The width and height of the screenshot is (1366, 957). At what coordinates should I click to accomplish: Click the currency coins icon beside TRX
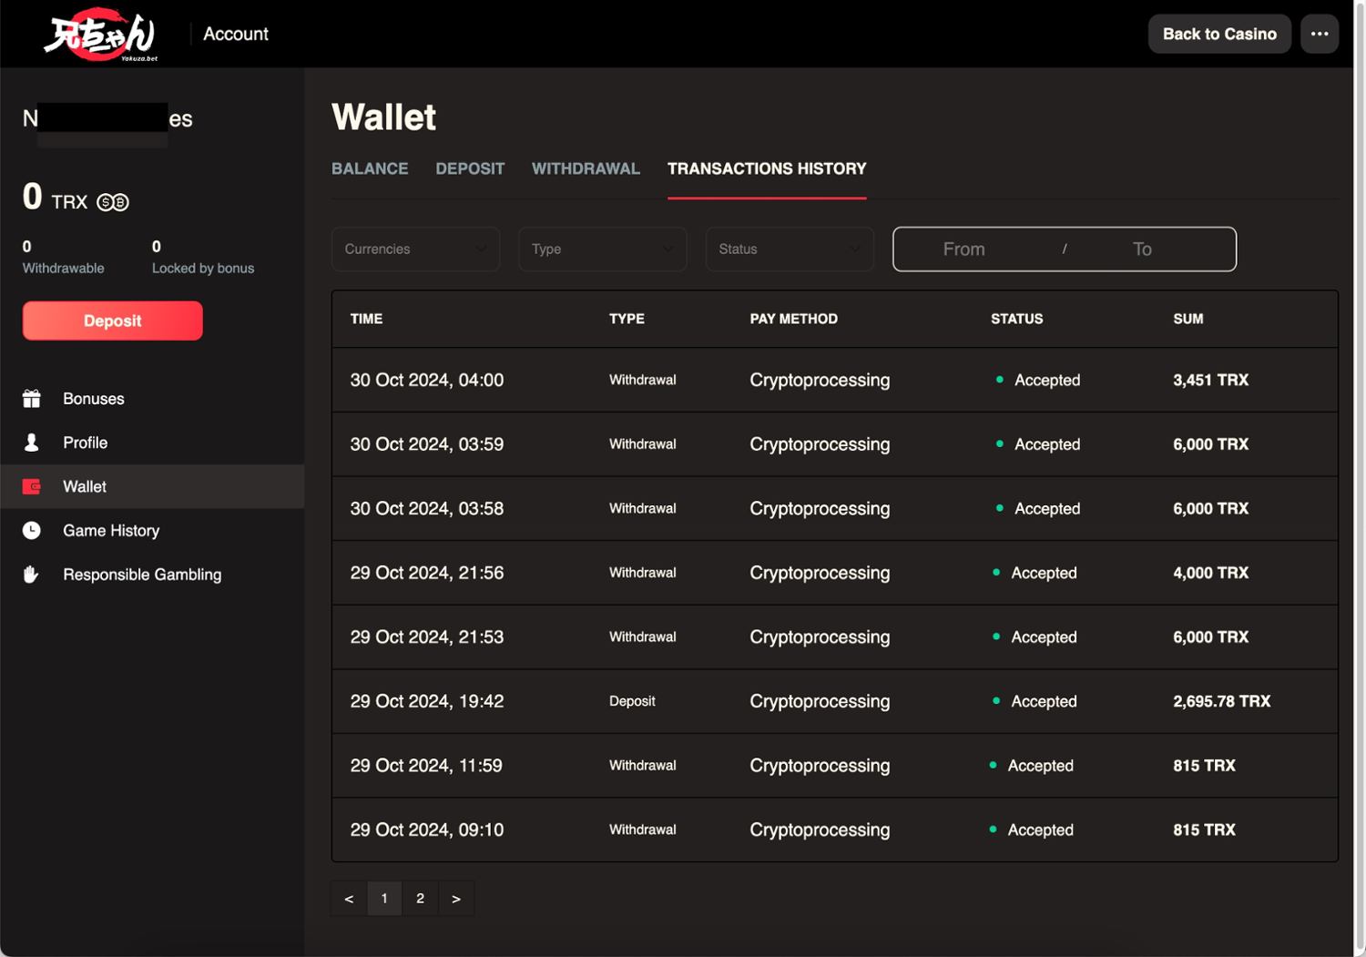point(113,202)
